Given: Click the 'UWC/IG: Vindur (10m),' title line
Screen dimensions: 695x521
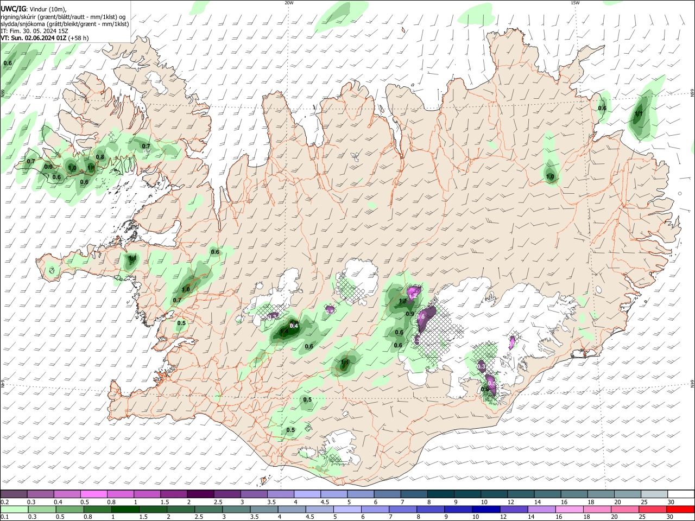Looking at the screenshot, I should [33, 9].
